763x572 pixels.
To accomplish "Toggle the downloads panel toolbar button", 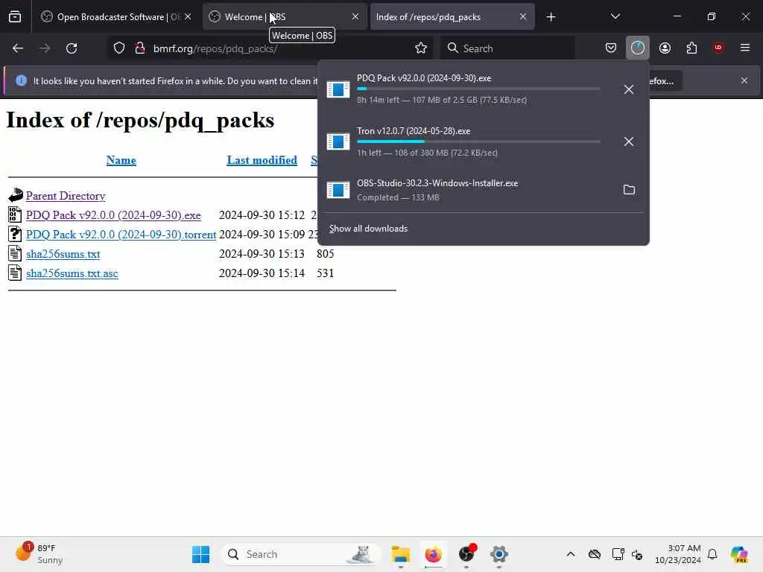I will point(638,48).
